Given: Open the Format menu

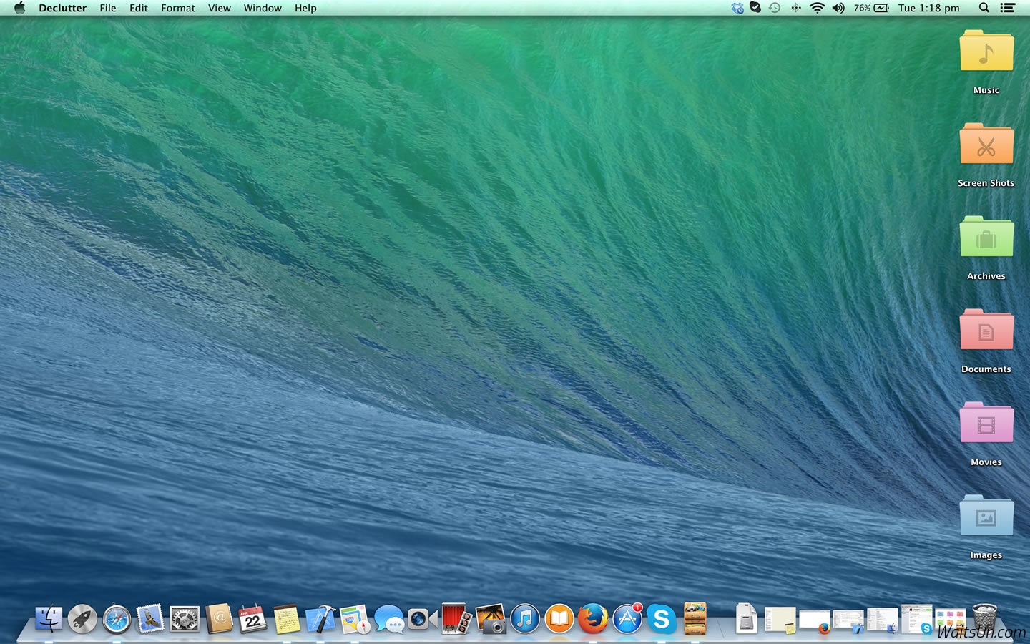Looking at the screenshot, I should coord(177,8).
